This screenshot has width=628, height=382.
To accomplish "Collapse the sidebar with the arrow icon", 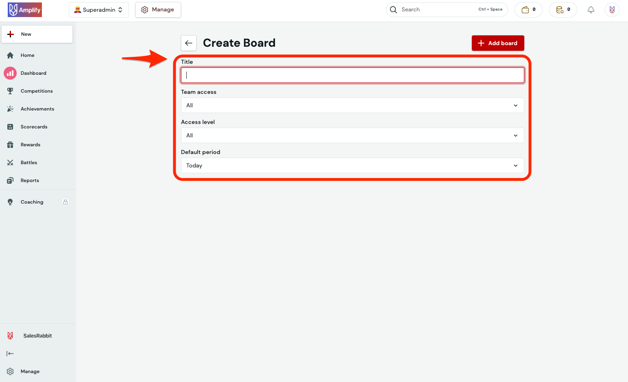I will click(10, 353).
